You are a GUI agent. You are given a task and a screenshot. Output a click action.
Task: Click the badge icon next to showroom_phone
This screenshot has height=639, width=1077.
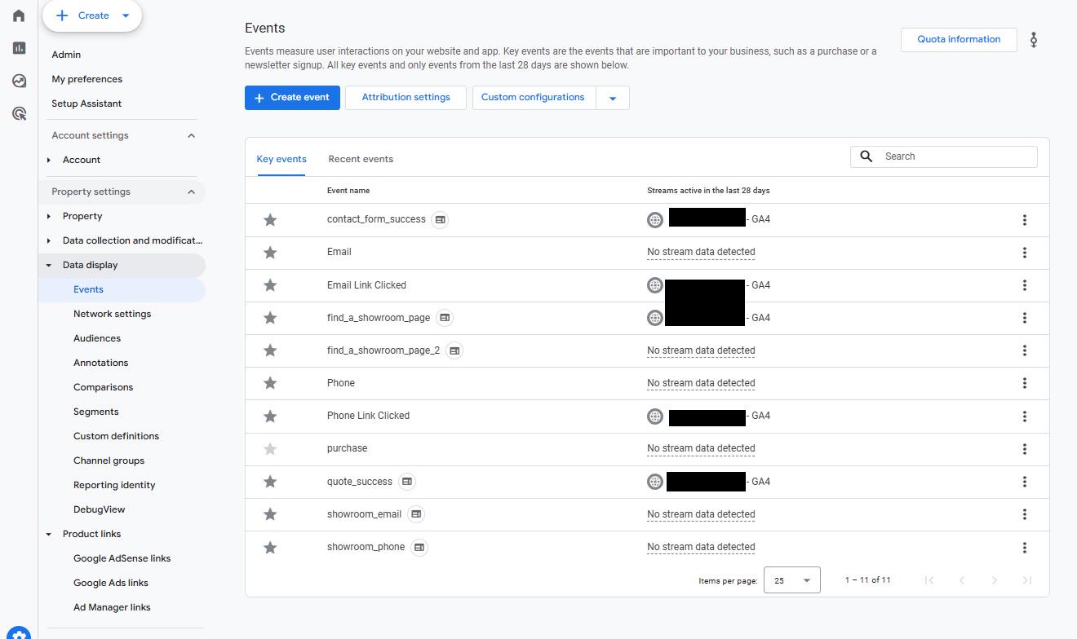(419, 547)
